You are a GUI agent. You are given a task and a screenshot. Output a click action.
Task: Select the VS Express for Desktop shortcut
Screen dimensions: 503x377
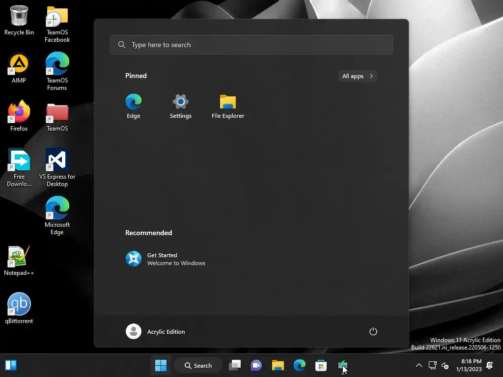[x=57, y=168]
